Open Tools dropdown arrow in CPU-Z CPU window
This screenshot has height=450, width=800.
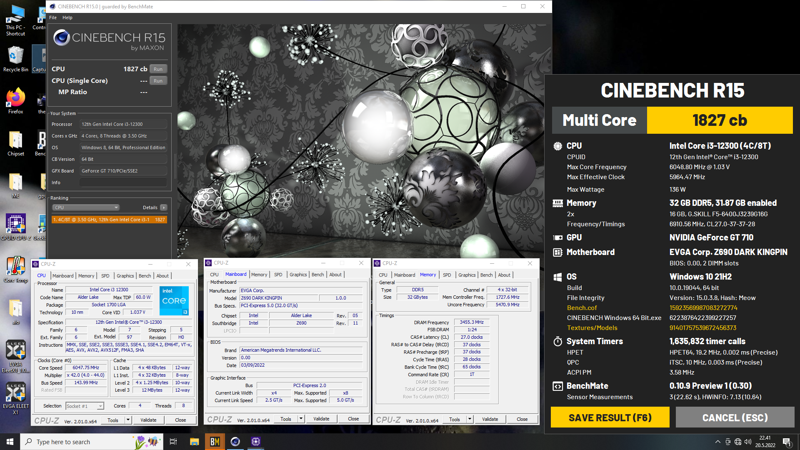point(128,420)
